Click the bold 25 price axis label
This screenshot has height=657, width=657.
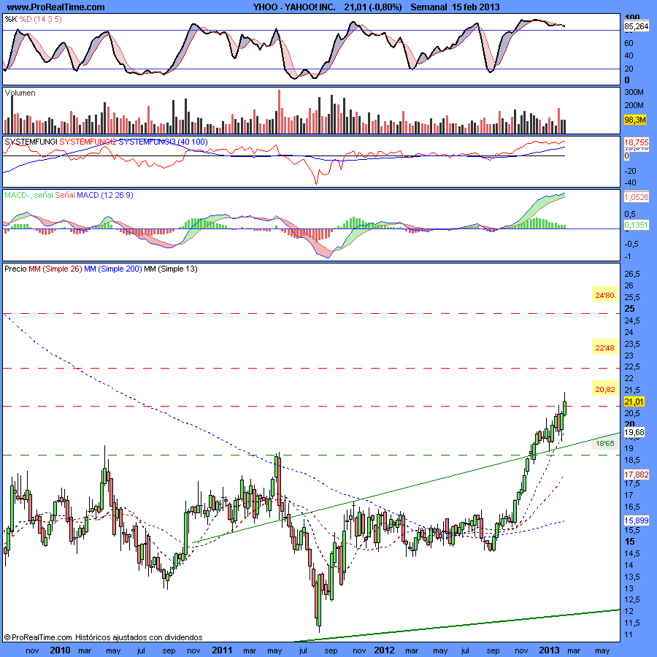click(x=630, y=309)
